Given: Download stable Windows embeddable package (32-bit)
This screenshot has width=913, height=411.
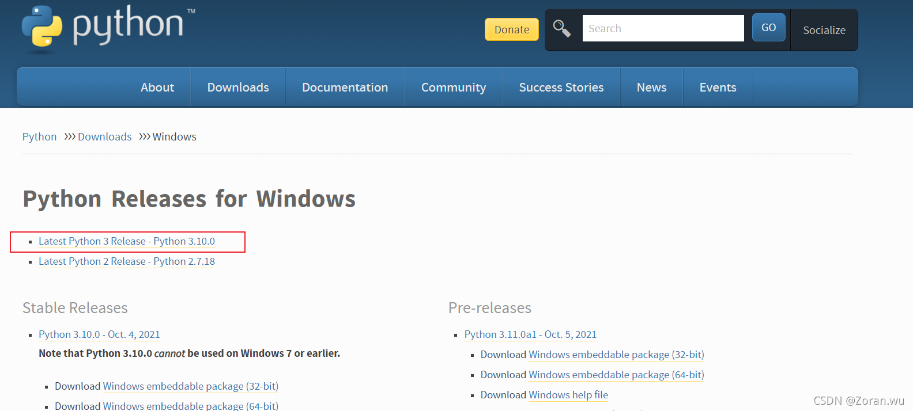Looking at the screenshot, I should tap(191, 386).
